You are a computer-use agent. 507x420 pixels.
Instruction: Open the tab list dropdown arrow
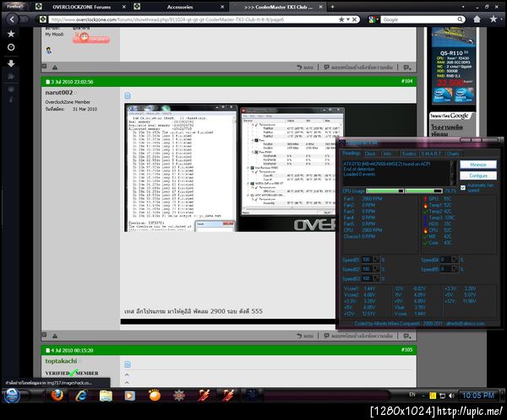tap(463, 7)
